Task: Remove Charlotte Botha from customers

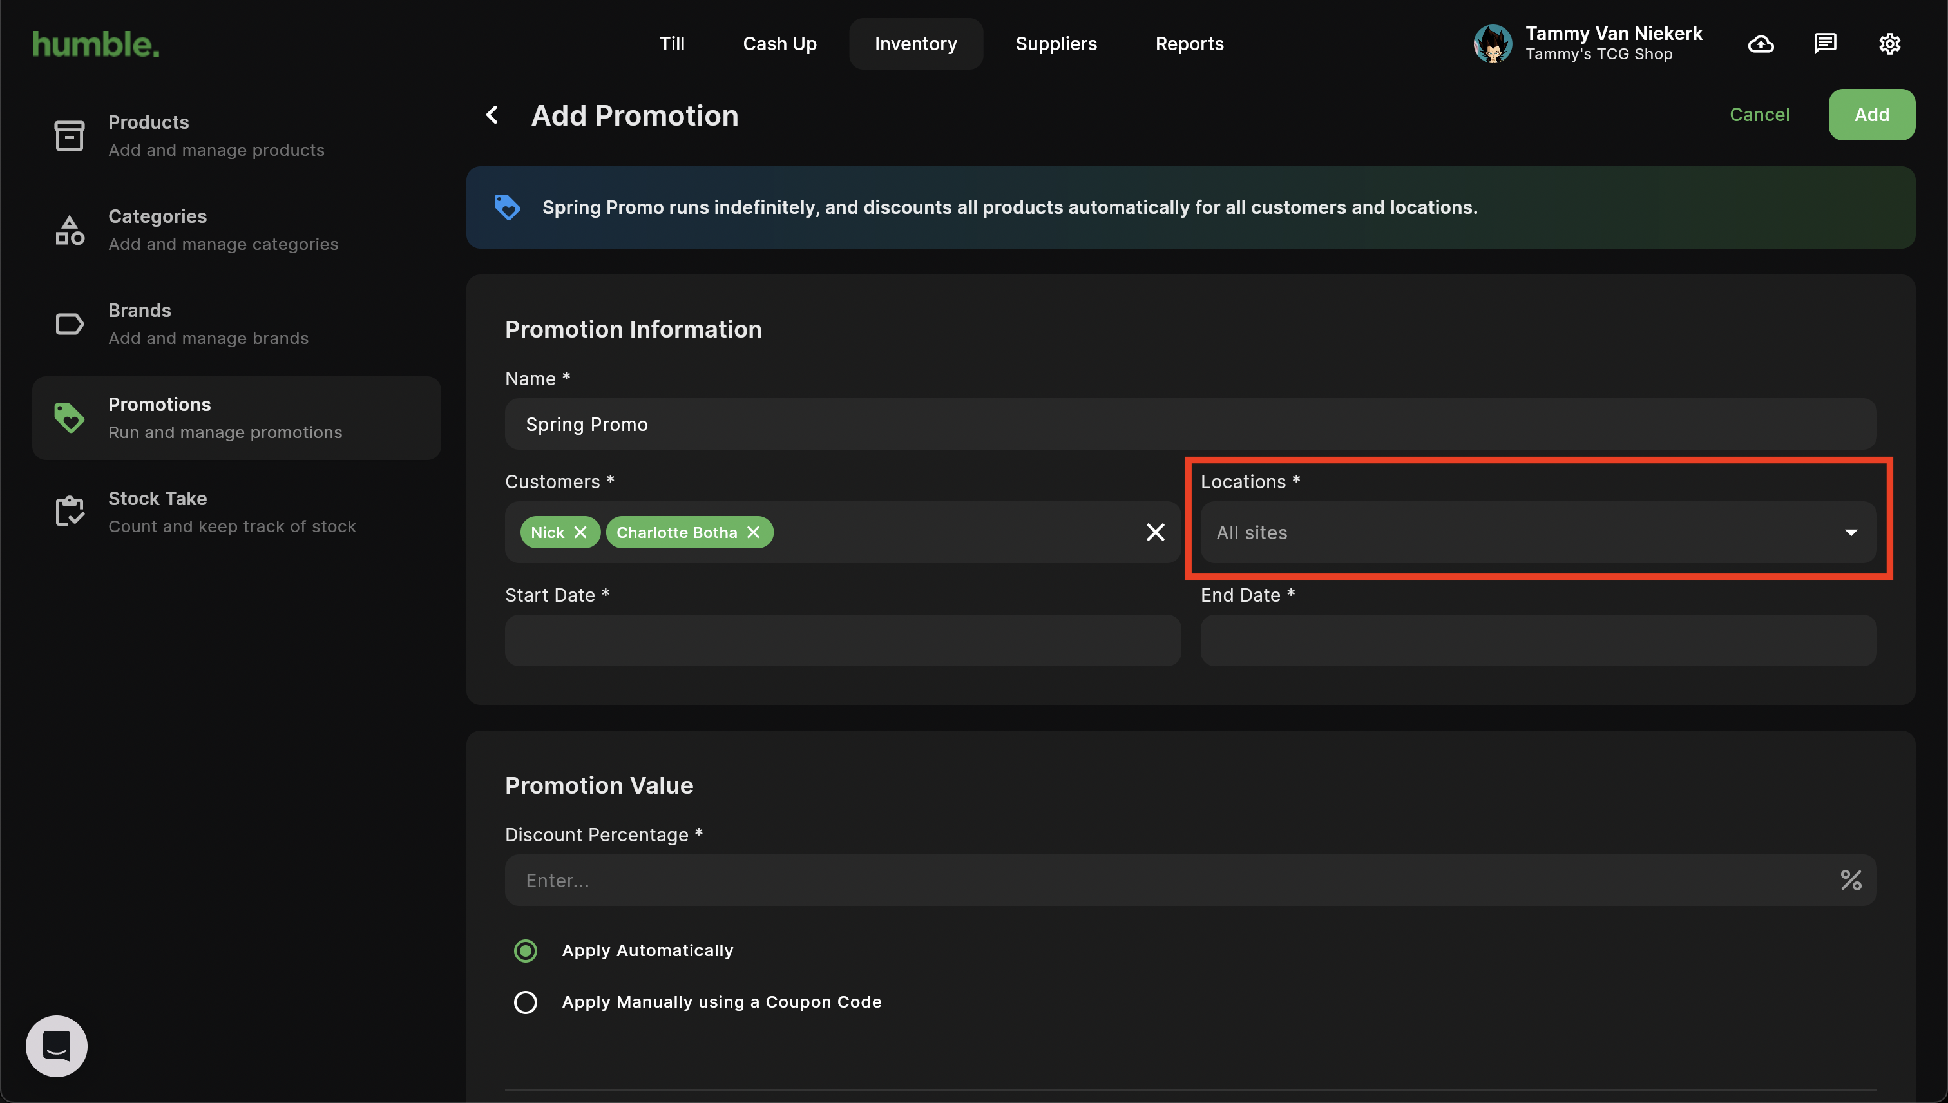Action: click(753, 533)
